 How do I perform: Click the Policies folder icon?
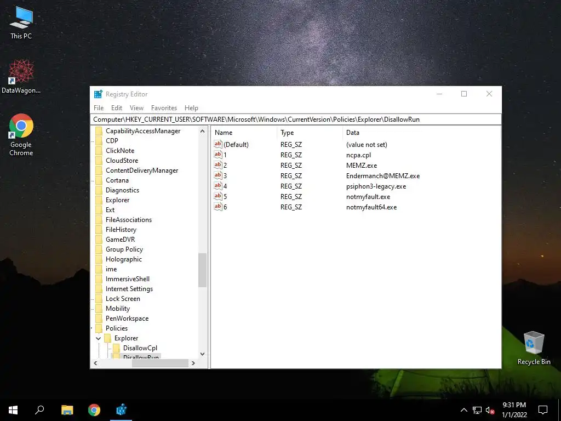click(99, 328)
